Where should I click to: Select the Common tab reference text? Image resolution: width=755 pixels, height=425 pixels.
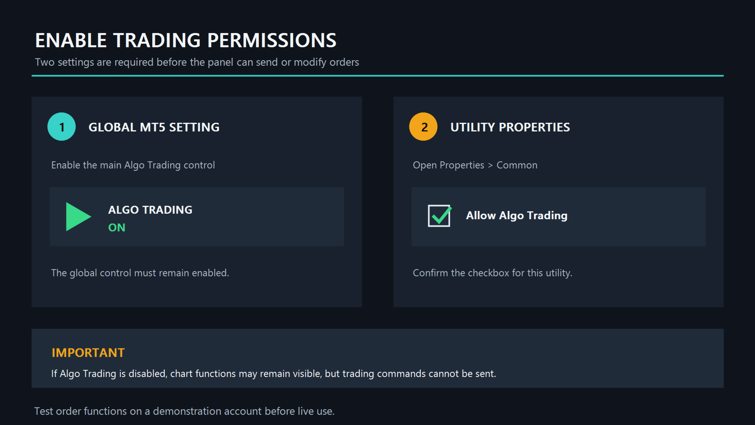pos(517,165)
